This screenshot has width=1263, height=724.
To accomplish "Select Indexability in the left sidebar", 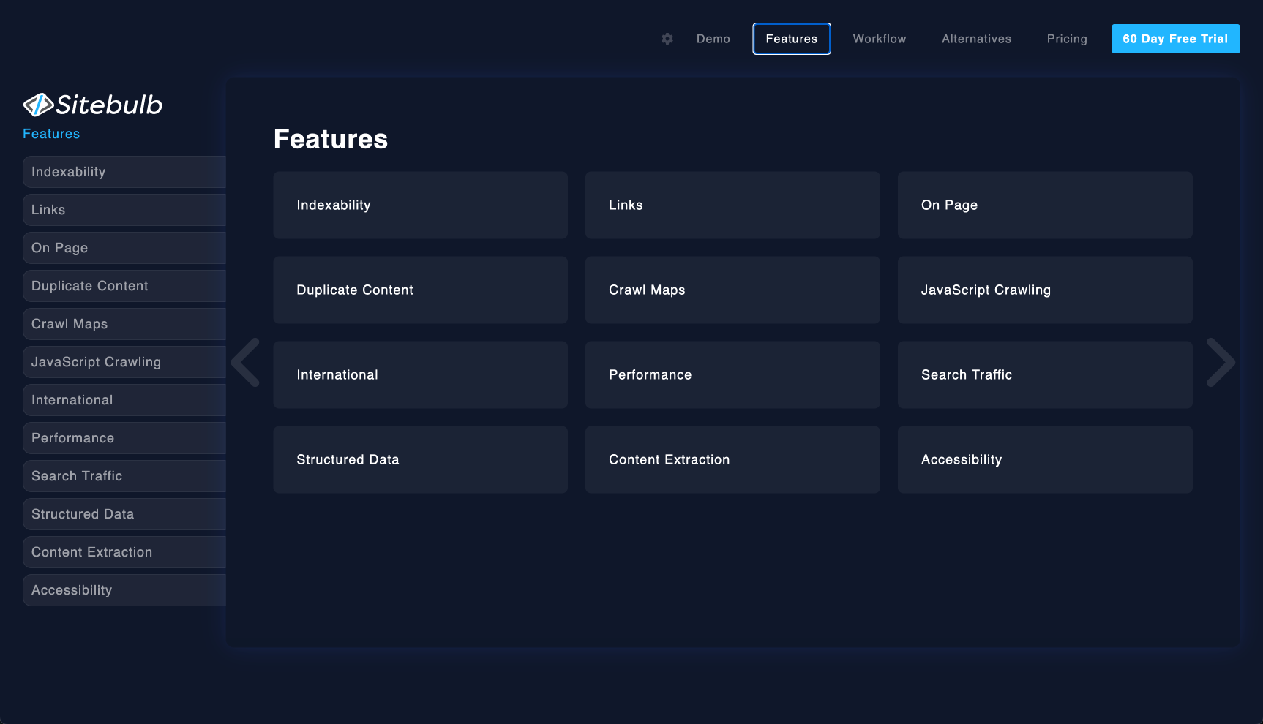I will pyautogui.click(x=124, y=172).
